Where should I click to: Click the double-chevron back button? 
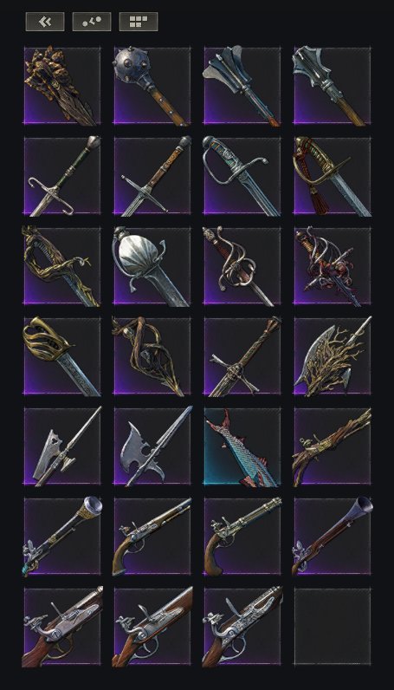point(45,22)
